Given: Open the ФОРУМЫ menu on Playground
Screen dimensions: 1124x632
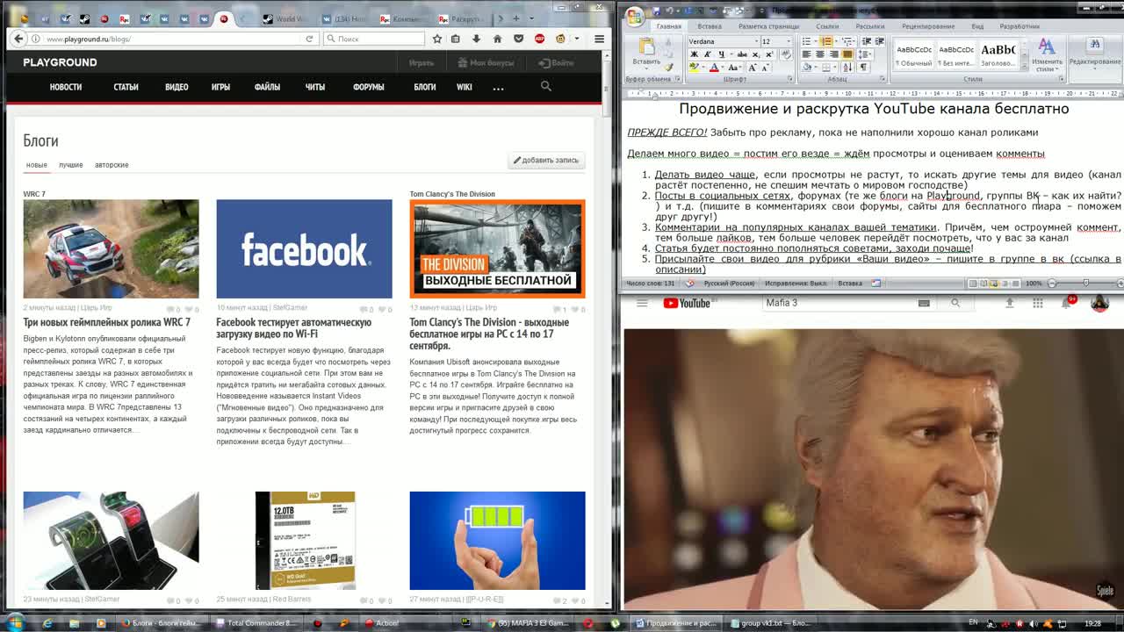Looking at the screenshot, I should tap(369, 87).
